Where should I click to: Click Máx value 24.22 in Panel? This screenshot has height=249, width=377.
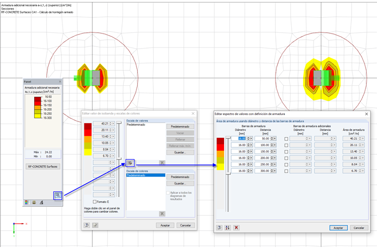48,152
